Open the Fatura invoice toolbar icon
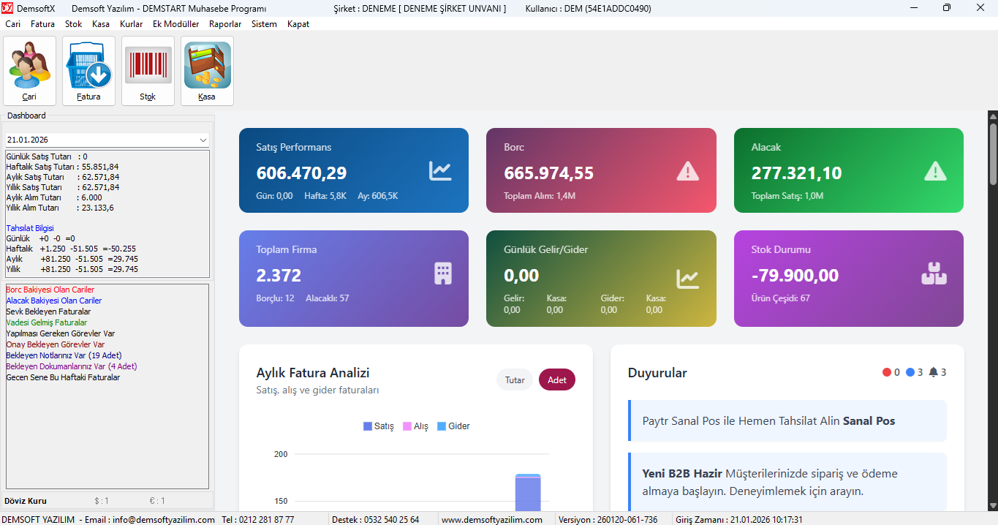The height and width of the screenshot is (525, 998). [x=88, y=70]
